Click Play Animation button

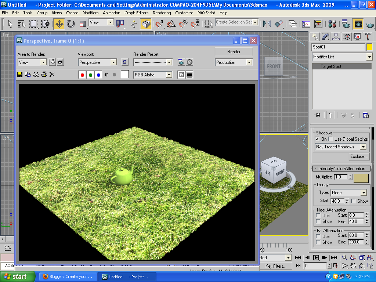coord(316,257)
